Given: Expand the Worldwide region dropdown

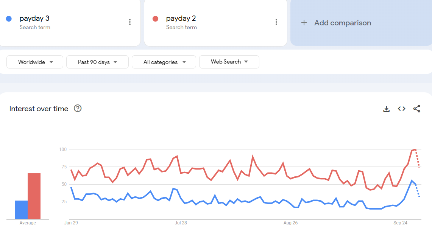Looking at the screenshot, I should [x=35, y=62].
